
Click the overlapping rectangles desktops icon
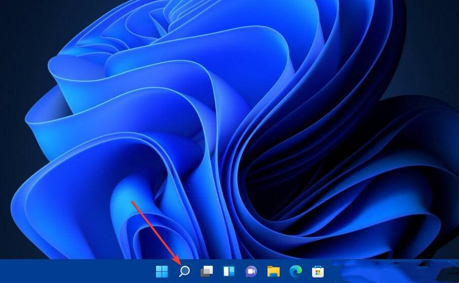pyautogui.click(x=207, y=271)
